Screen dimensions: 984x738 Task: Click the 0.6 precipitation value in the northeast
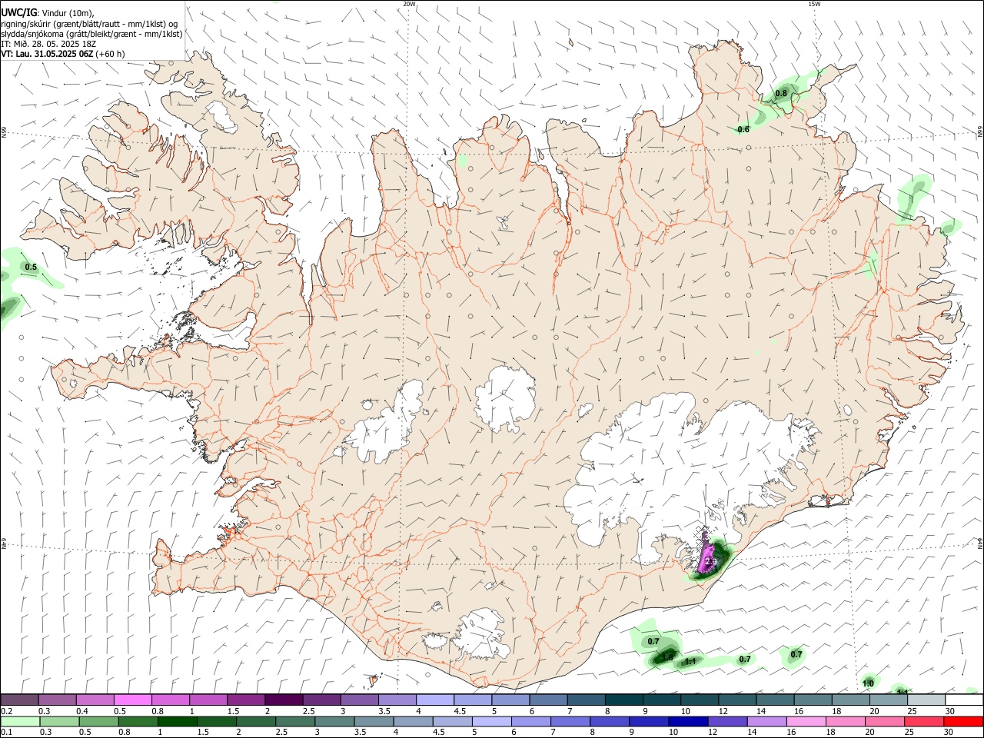[x=743, y=129]
